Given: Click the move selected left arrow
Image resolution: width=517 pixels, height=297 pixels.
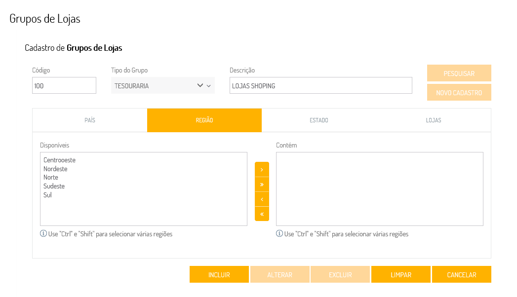Looking at the screenshot, I should (262, 199).
